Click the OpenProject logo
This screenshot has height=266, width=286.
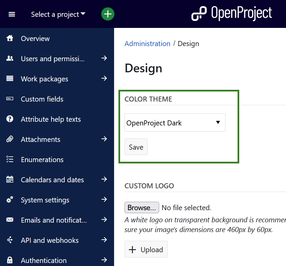[x=231, y=13]
